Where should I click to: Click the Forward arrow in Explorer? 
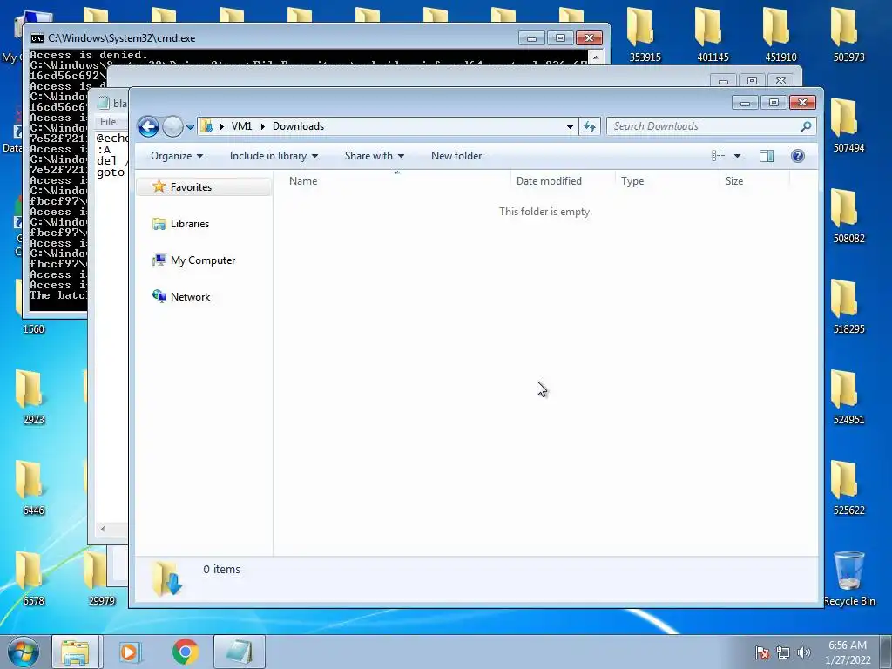pos(172,126)
